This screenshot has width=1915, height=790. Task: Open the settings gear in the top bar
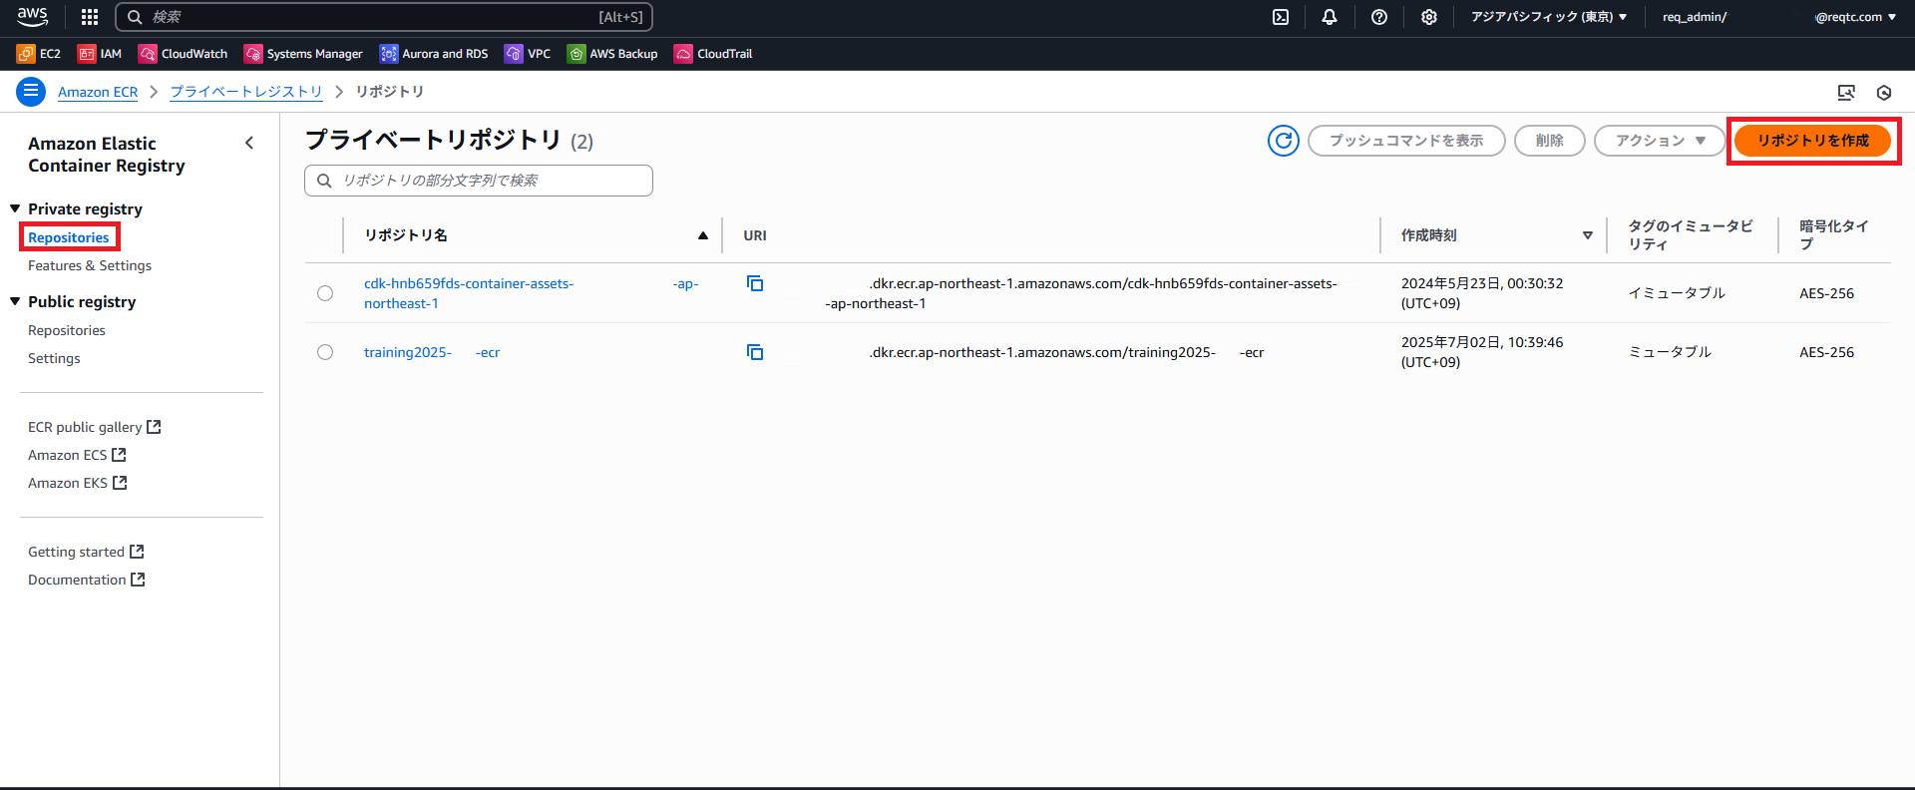pyautogui.click(x=1429, y=17)
